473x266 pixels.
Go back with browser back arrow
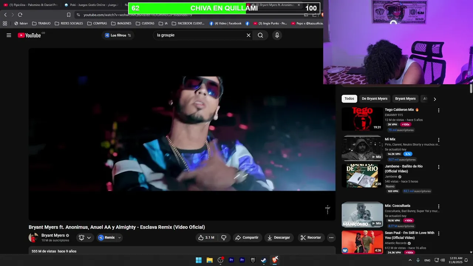tap(6, 15)
